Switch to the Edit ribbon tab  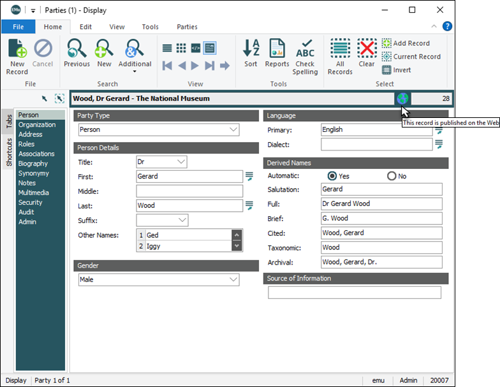(x=85, y=27)
